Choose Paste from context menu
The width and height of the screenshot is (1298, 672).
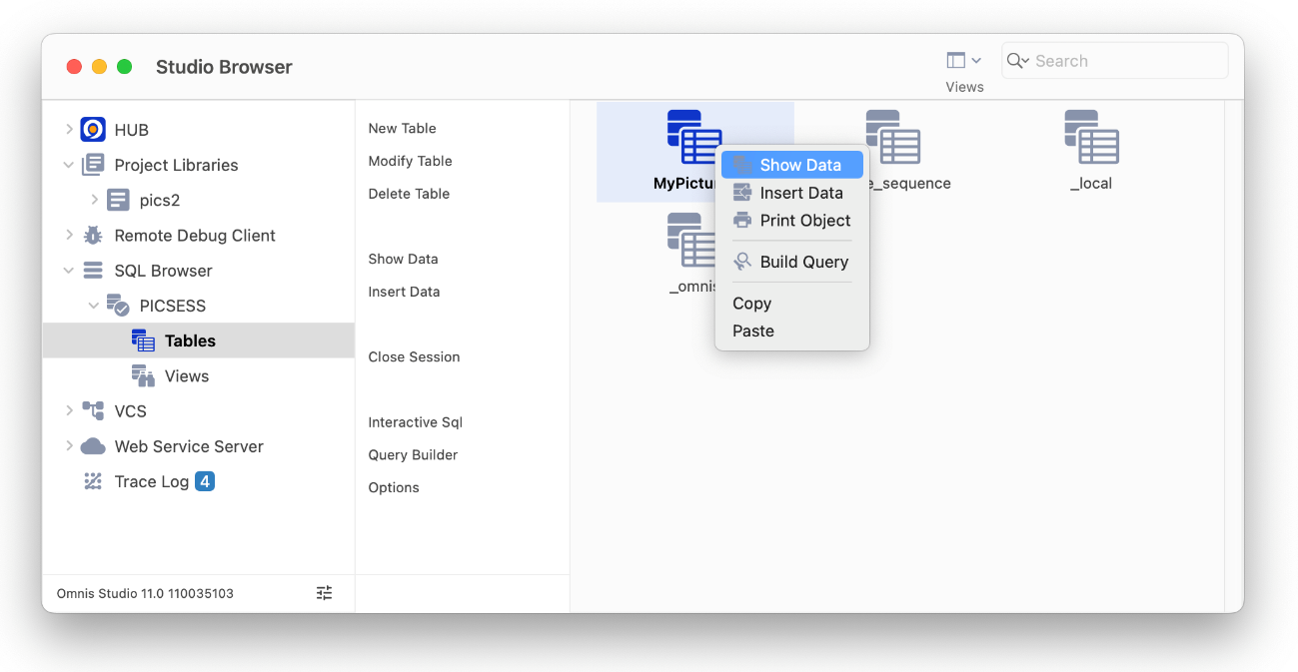[792, 332]
